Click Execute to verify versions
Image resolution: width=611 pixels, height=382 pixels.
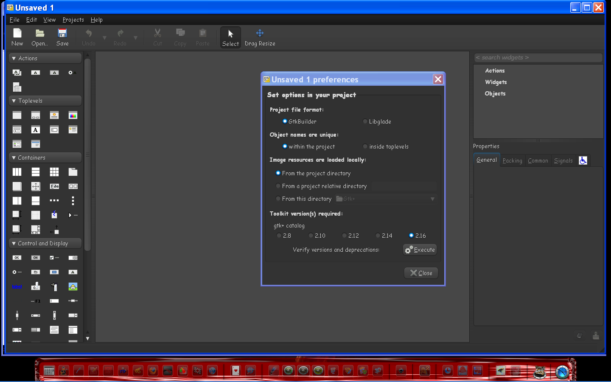click(x=420, y=250)
